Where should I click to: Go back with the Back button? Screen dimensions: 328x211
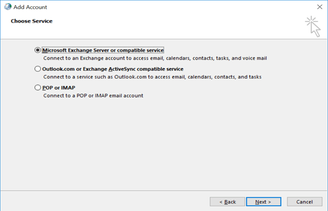(x=228, y=202)
